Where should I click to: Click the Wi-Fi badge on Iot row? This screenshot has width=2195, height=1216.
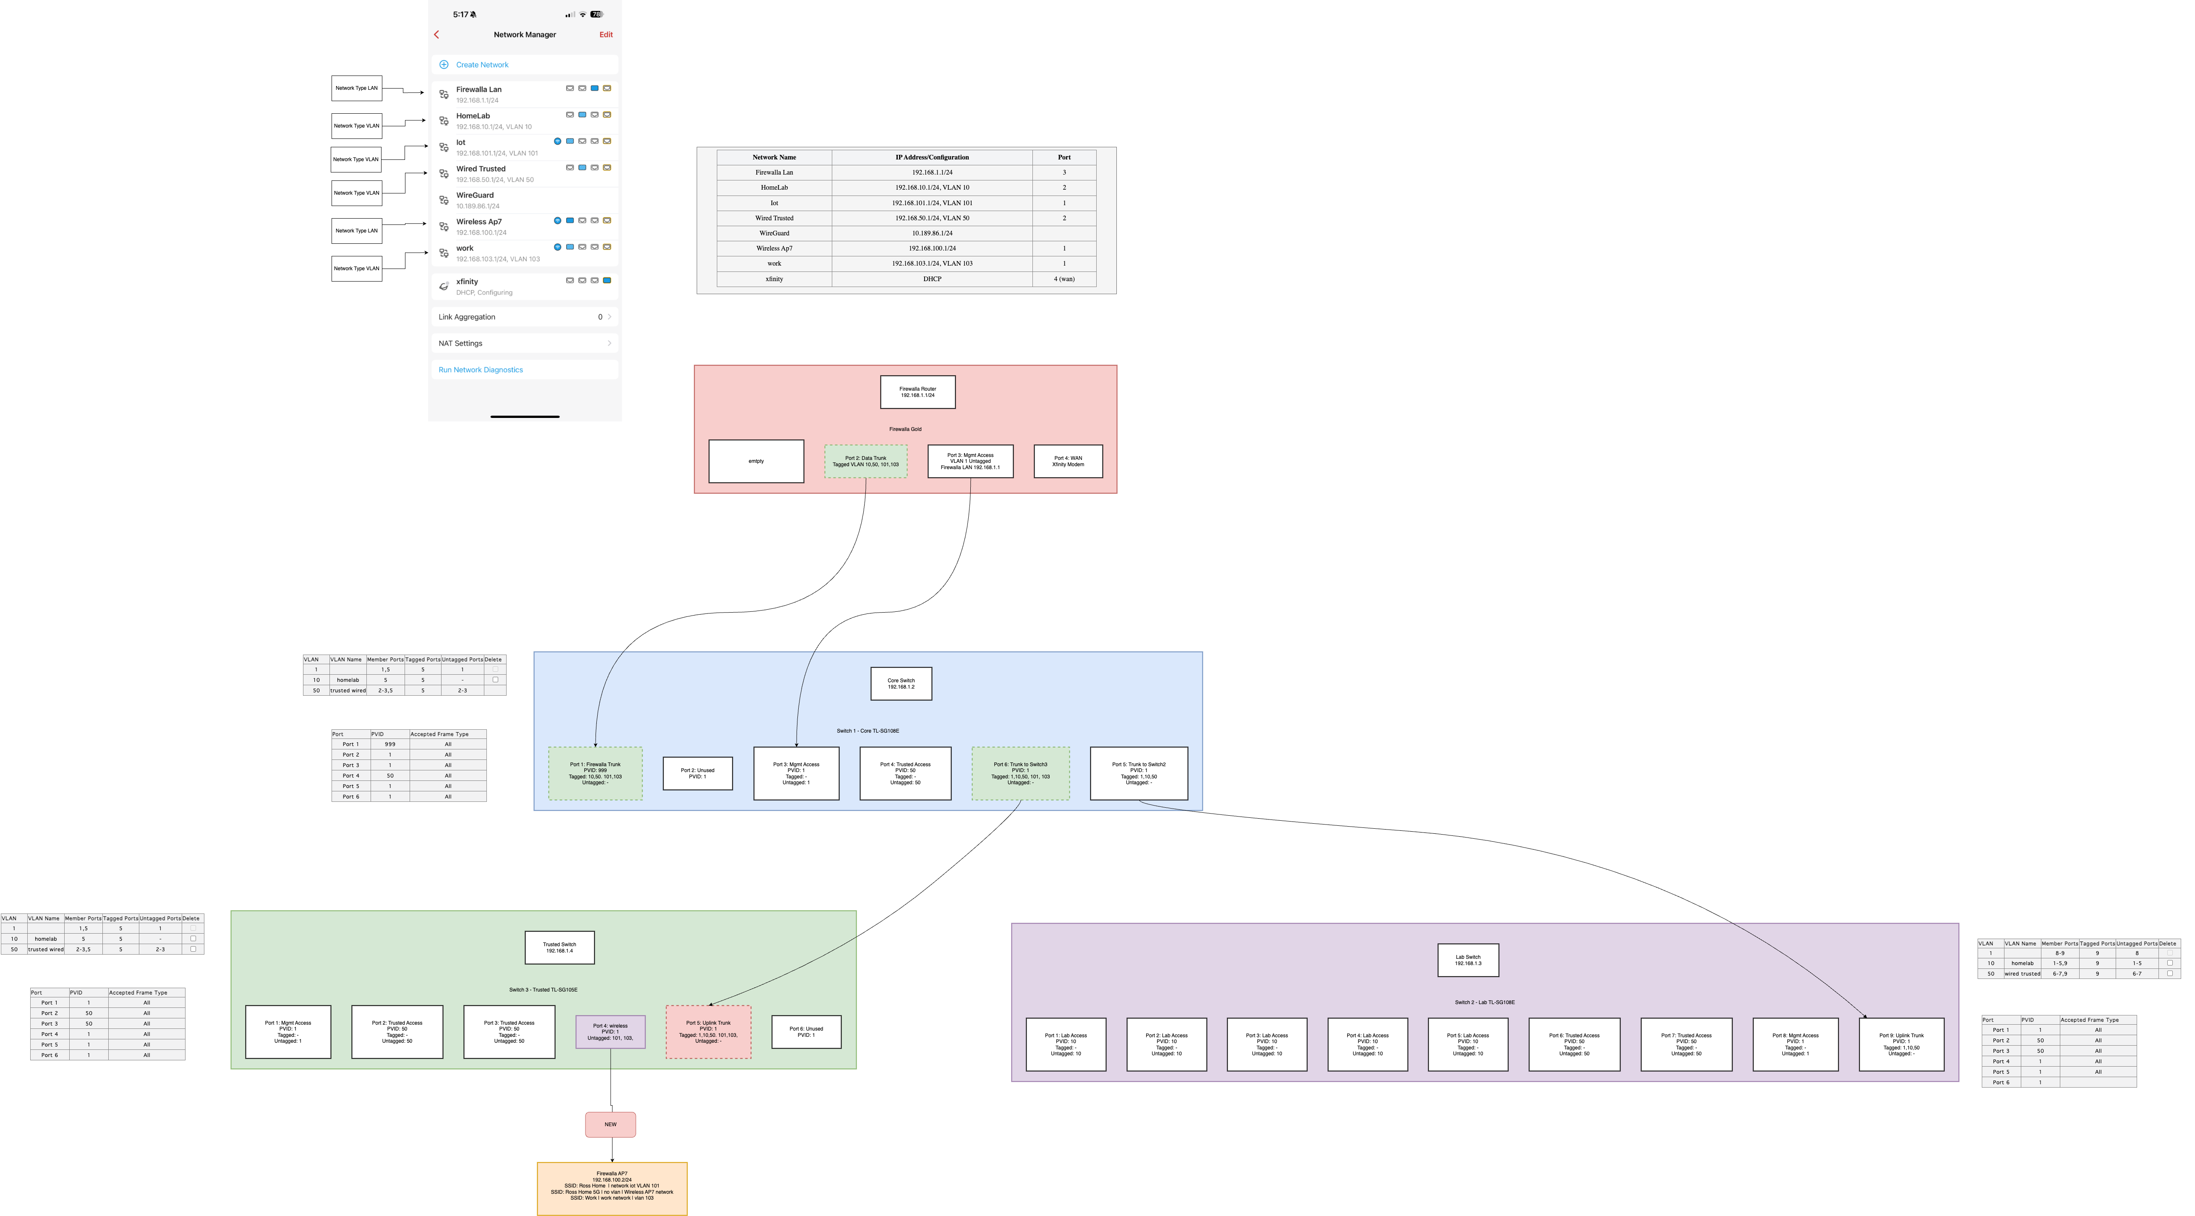click(557, 141)
